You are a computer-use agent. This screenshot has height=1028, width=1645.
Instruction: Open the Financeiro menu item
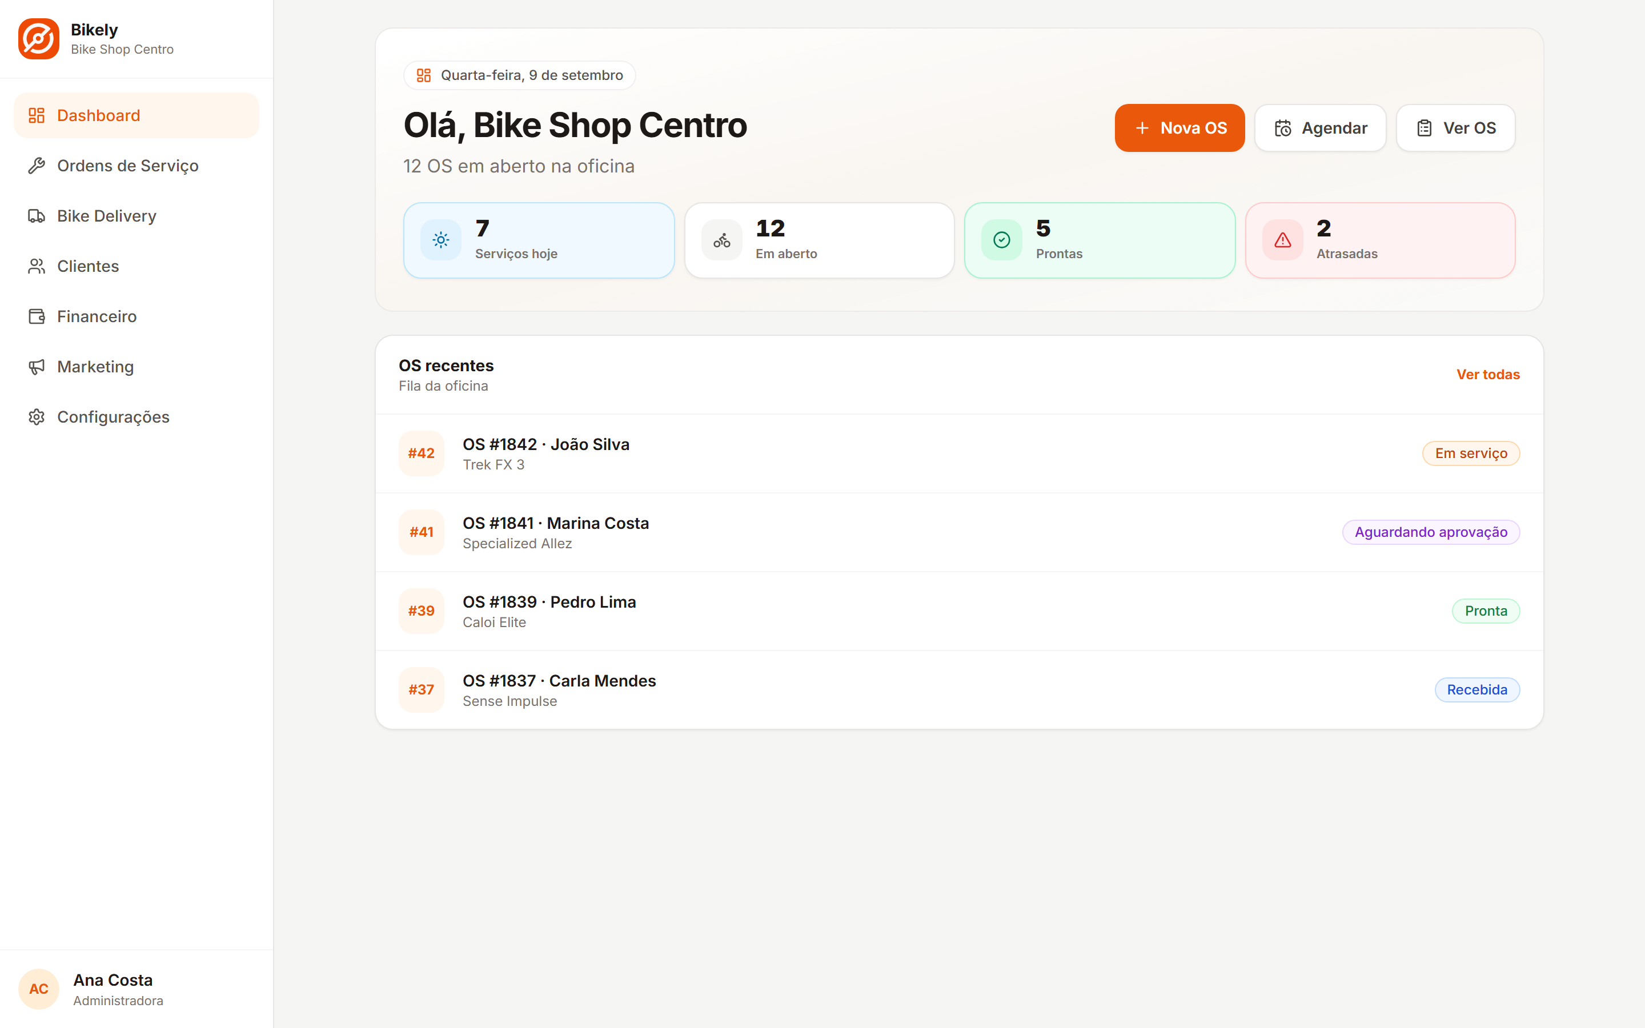coord(137,317)
